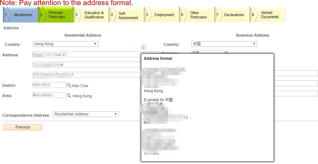Viewport: 318px width, 164px height.
Task: Focus the District text input box
Action: click(x=49, y=85)
